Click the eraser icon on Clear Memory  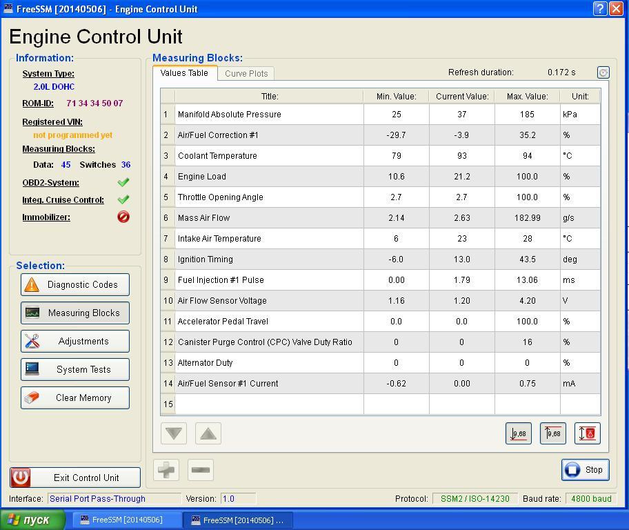[x=32, y=397]
